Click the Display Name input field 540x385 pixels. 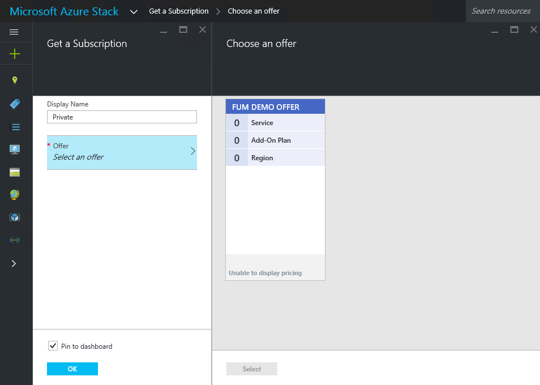[122, 117]
